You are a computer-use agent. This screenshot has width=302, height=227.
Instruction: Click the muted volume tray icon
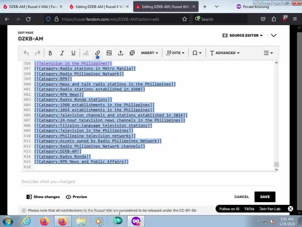coord(272,222)
